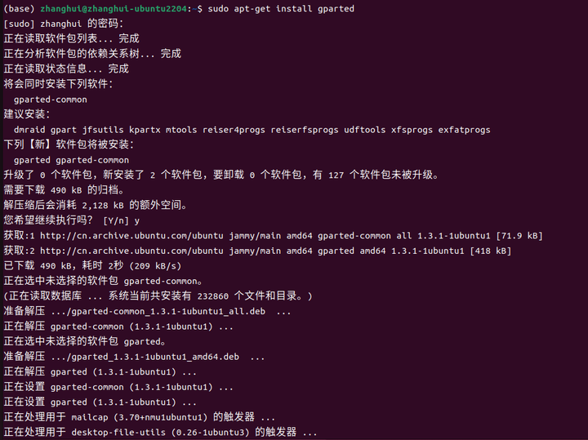Click the green zhanghui@zhanghui-ubuntu2204 prompt text
Image resolution: width=588 pixels, height=440 pixels.
[x=113, y=8]
